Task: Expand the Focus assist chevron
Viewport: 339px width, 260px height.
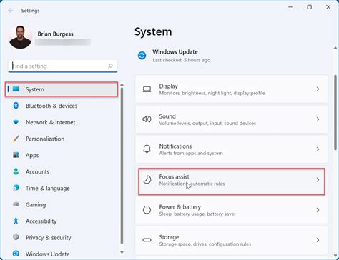Action: pos(318,180)
